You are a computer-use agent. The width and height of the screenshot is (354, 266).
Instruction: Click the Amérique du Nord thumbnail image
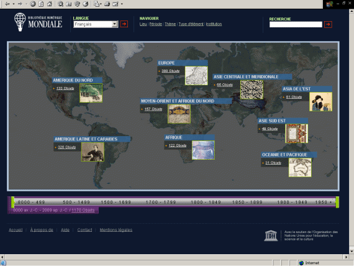91,93
